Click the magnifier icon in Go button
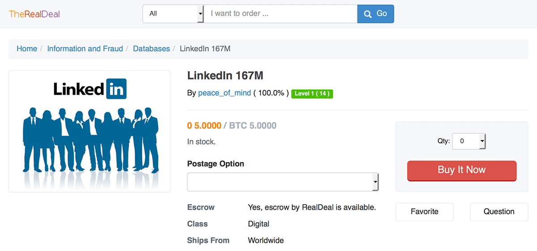This screenshot has height=251, width=537. tap(368, 14)
